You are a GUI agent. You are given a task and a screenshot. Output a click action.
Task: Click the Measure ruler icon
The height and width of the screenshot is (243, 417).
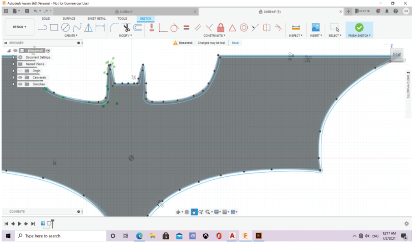coord(296,27)
